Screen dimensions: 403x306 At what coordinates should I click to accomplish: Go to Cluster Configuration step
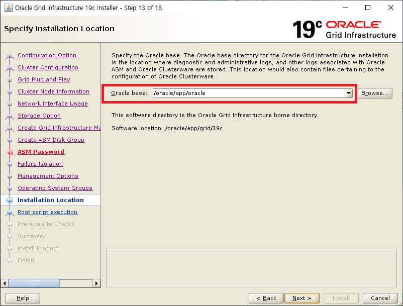click(48, 67)
